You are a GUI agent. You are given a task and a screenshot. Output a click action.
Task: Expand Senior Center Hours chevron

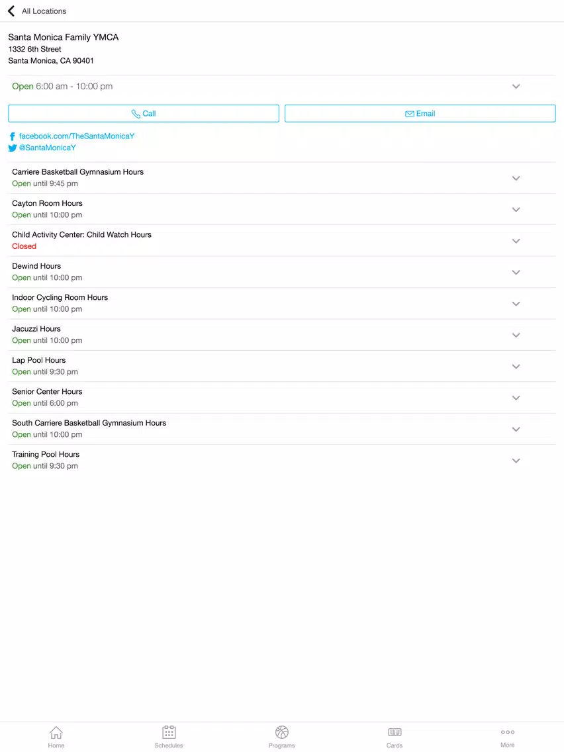coord(516,398)
